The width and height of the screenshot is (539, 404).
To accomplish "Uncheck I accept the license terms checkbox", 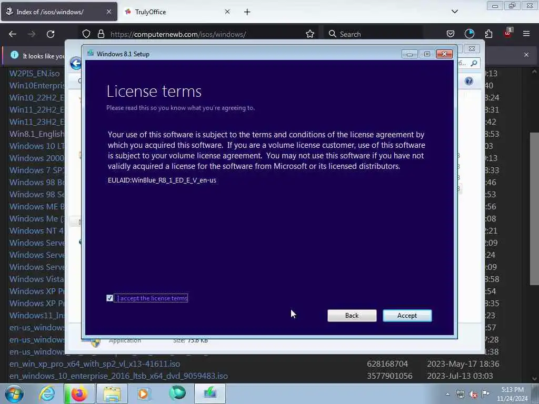I will [x=109, y=298].
